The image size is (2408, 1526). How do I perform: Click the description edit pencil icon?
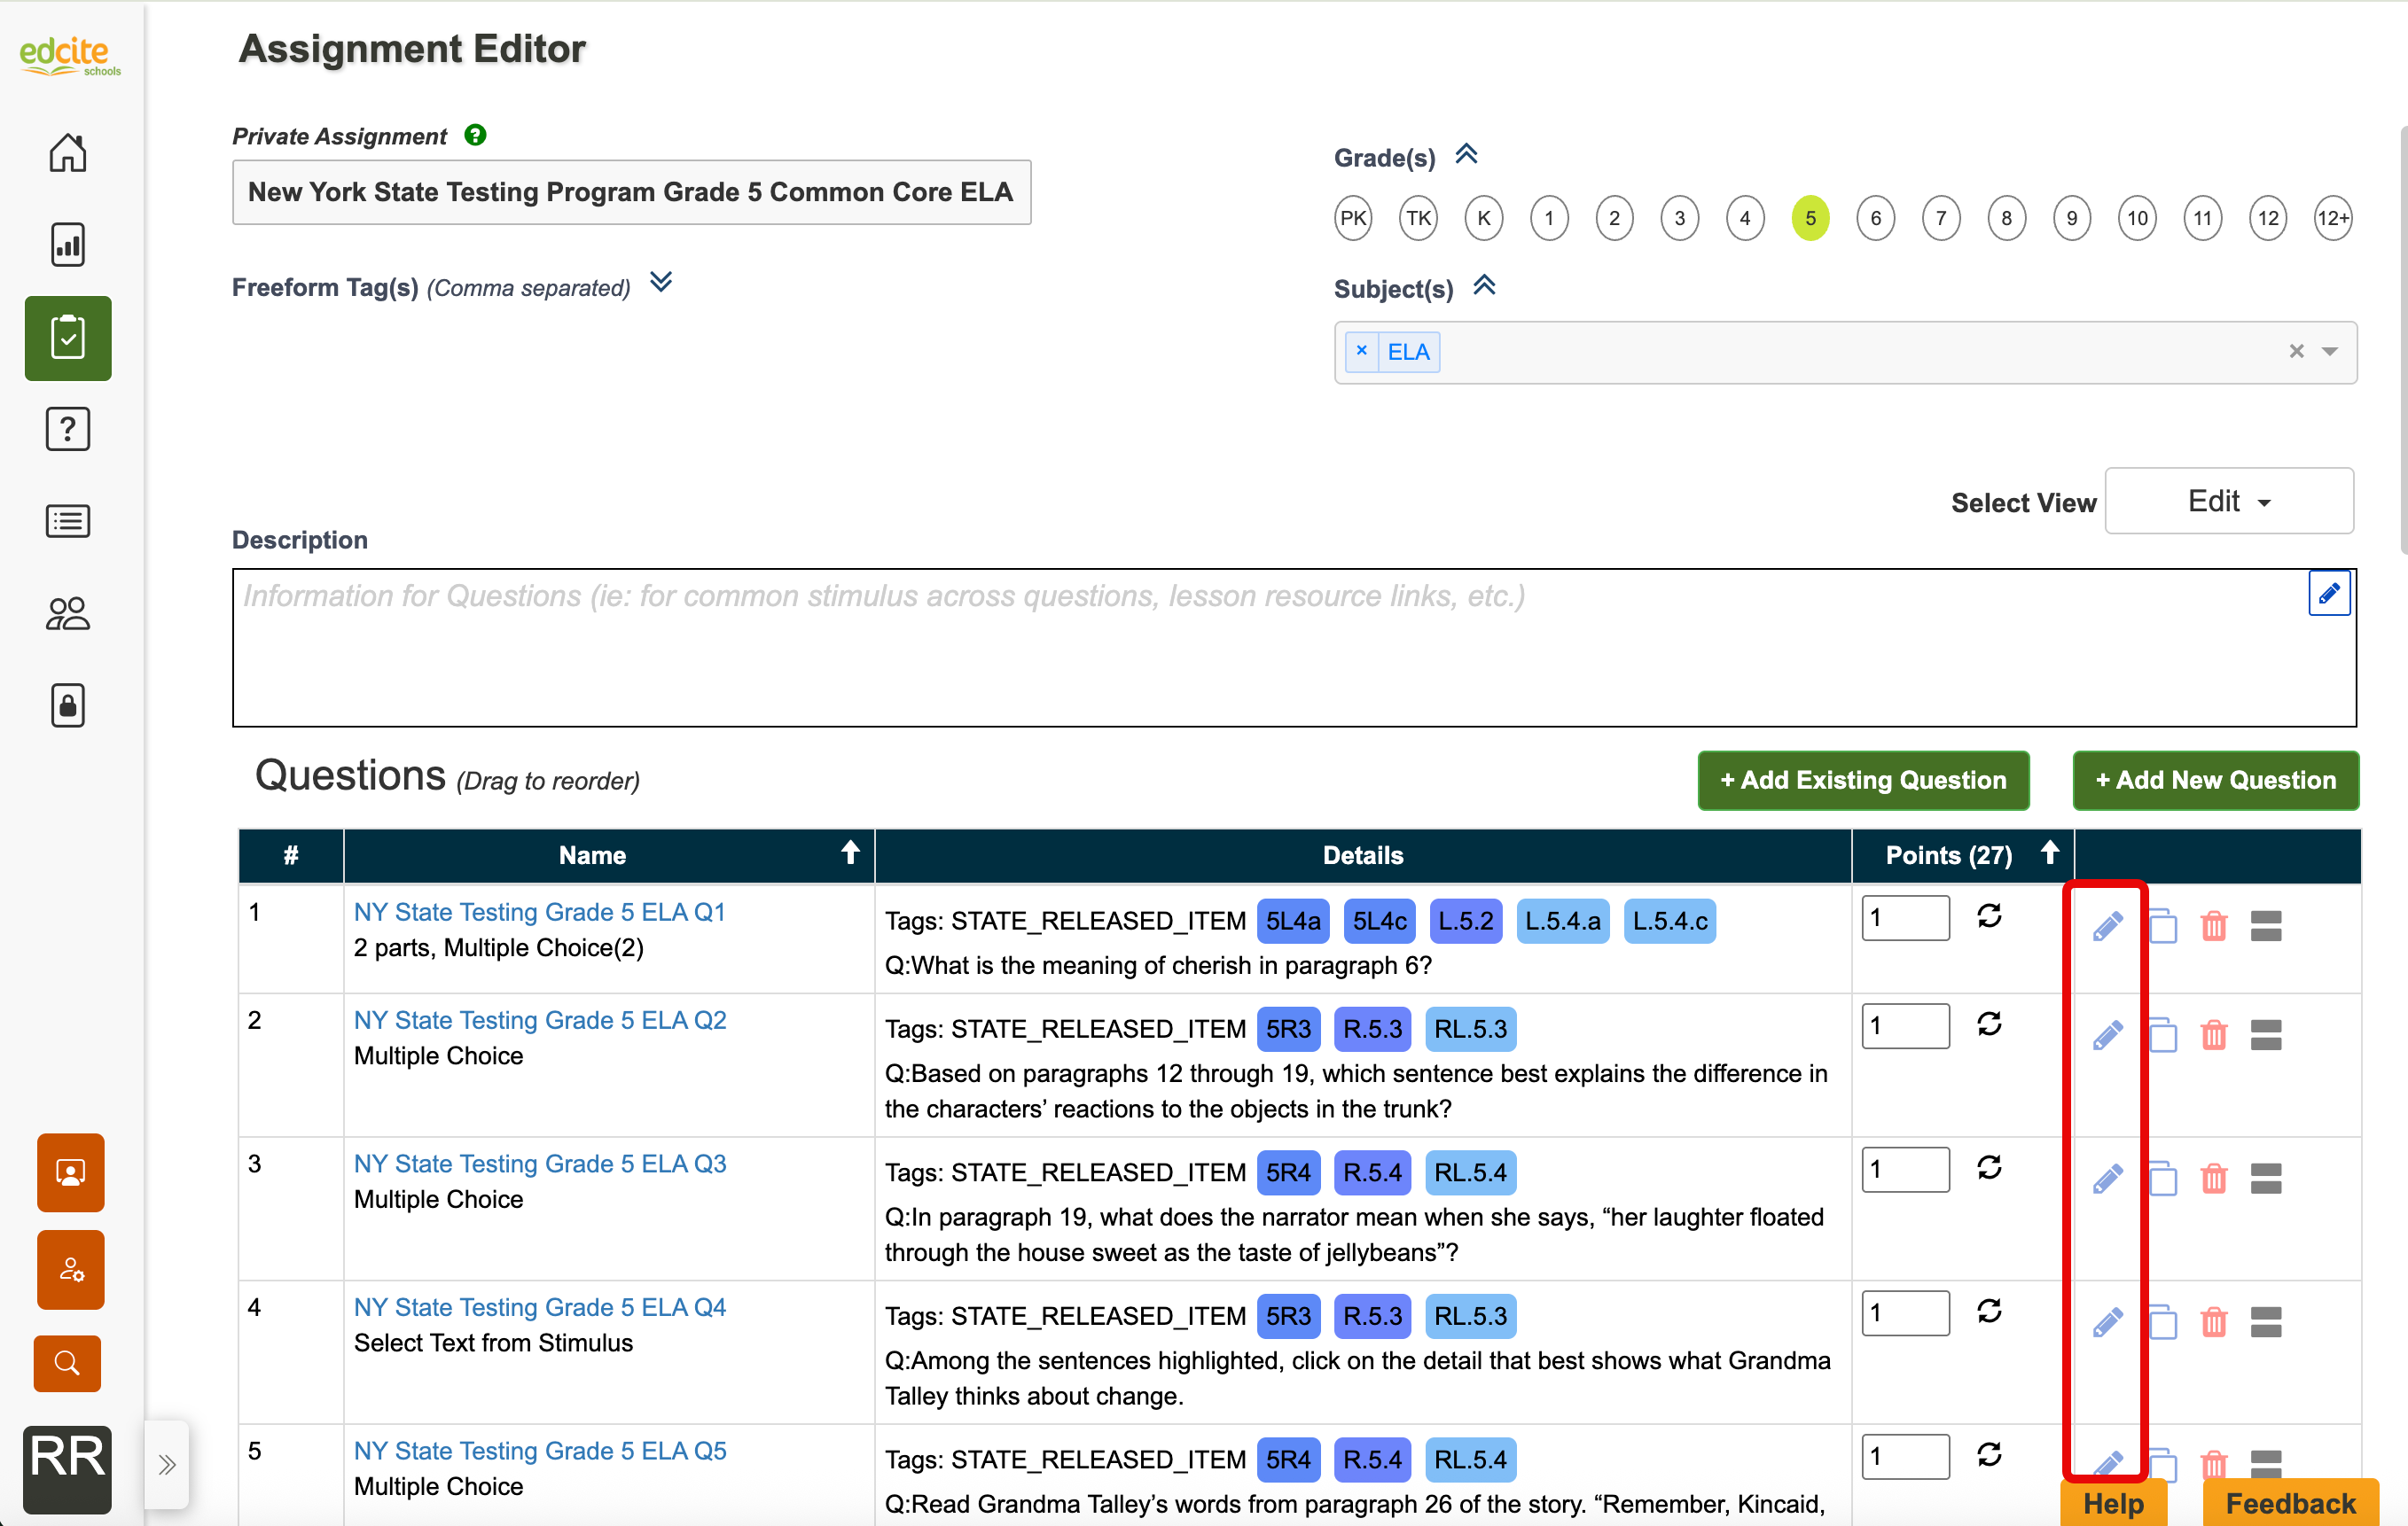click(2328, 594)
